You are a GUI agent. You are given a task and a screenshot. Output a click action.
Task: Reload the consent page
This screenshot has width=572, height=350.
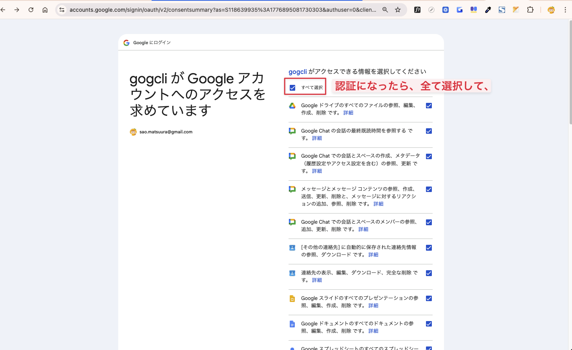(31, 10)
